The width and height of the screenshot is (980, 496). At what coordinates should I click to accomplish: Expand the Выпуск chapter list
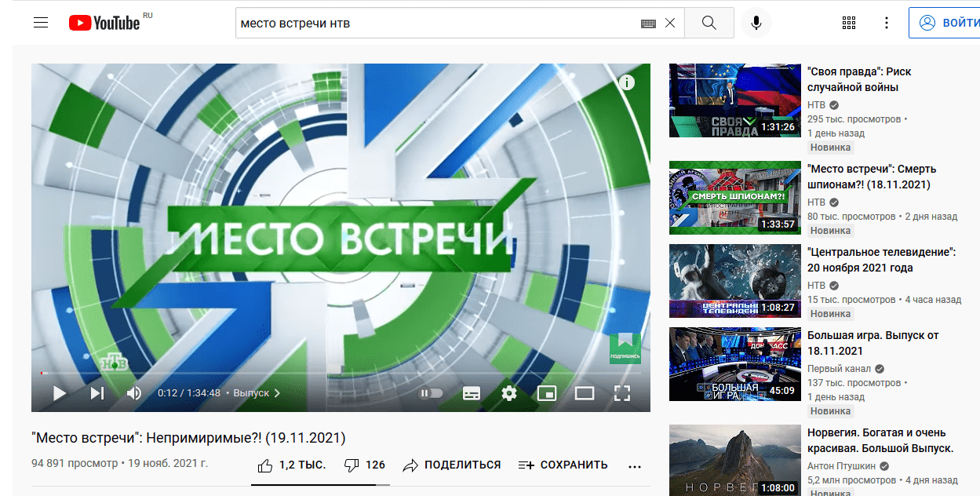click(x=257, y=393)
